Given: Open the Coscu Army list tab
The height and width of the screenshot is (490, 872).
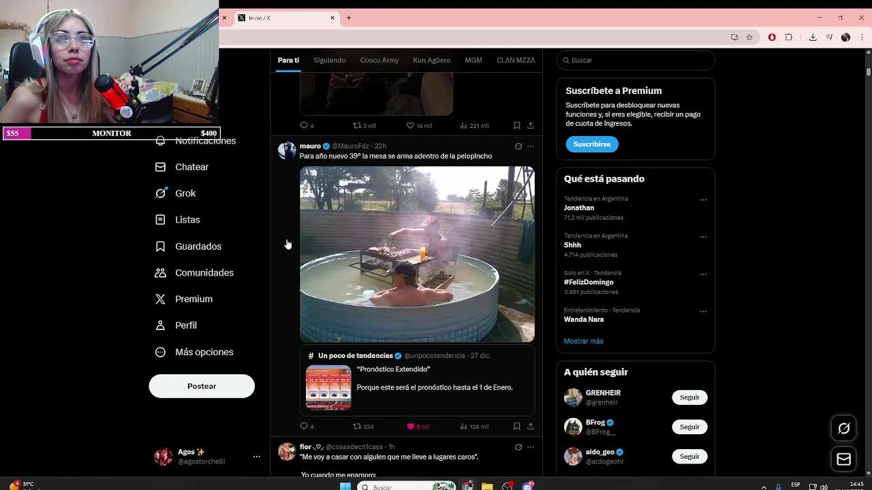Looking at the screenshot, I should 379,60.
